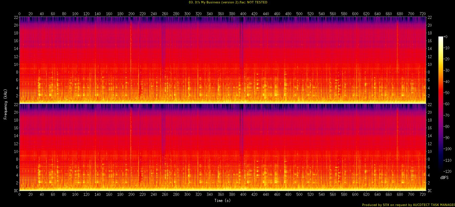Click the dBFS label under color scale
The height and width of the screenshot is (207, 455).
tap(444, 177)
